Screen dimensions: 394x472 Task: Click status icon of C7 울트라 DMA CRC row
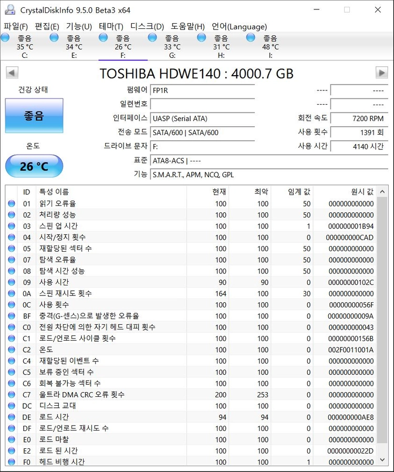tap(12, 395)
